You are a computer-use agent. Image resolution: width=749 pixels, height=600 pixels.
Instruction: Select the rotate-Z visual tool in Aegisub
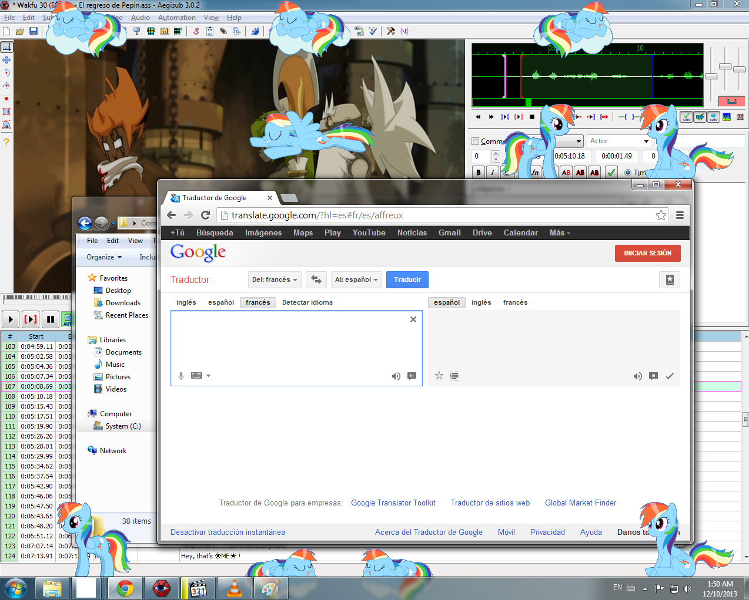tap(6, 73)
